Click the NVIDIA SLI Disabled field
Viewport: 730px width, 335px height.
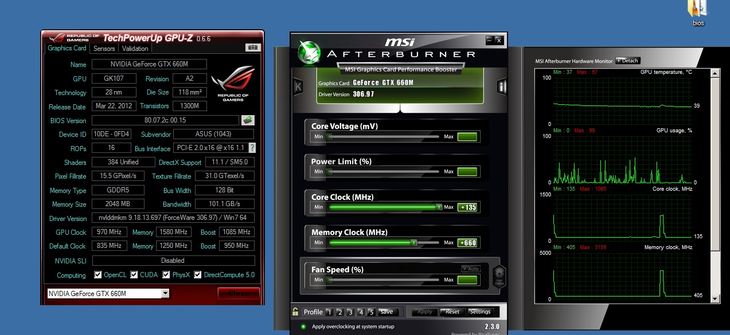tap(173, 260)
